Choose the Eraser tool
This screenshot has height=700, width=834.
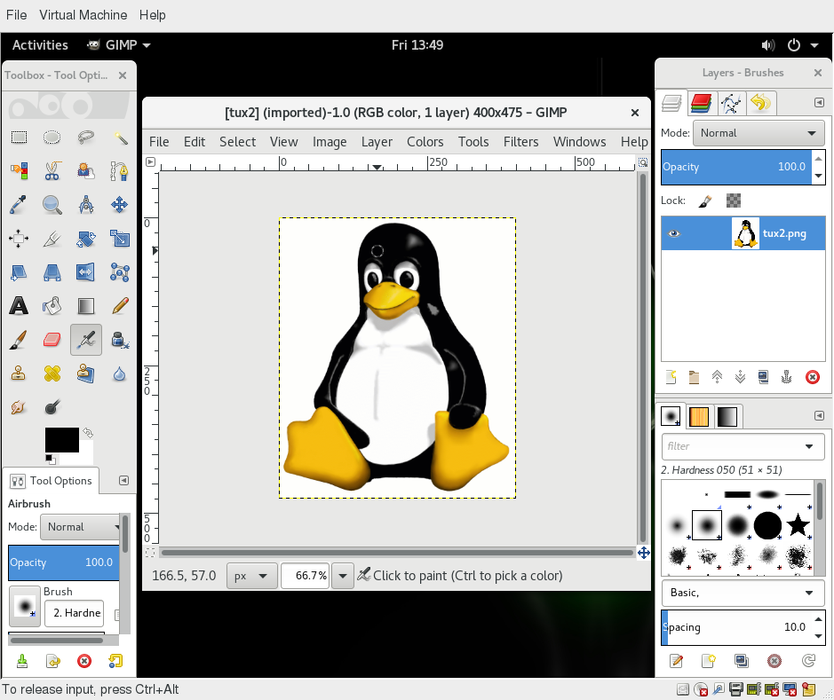[x=52, y=340]
